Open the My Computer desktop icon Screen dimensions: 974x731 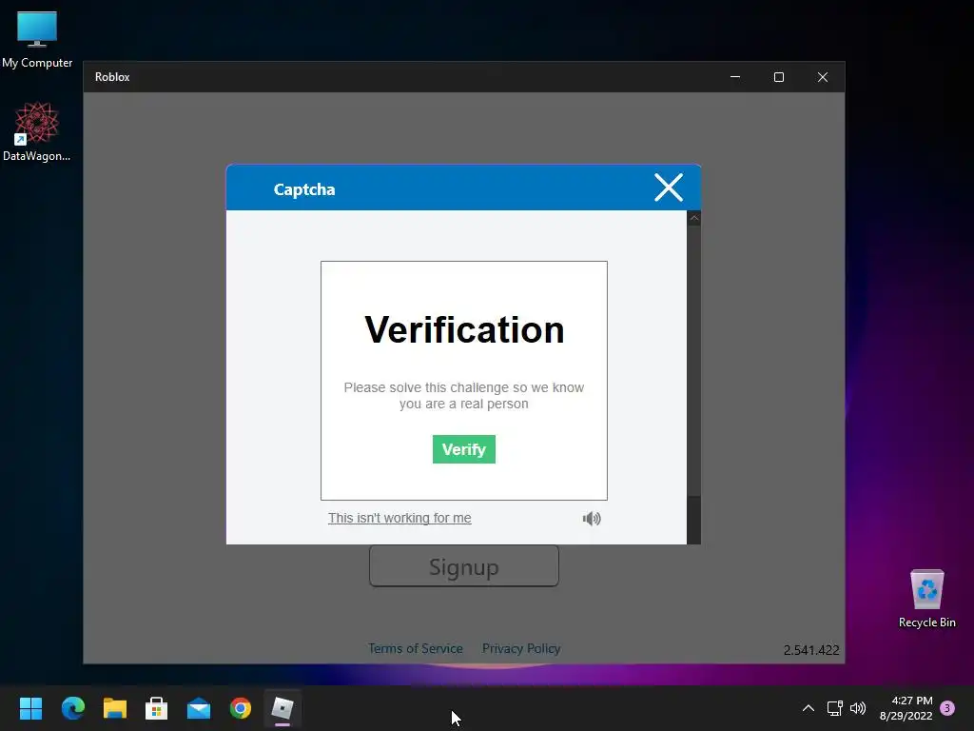[37, 39]
